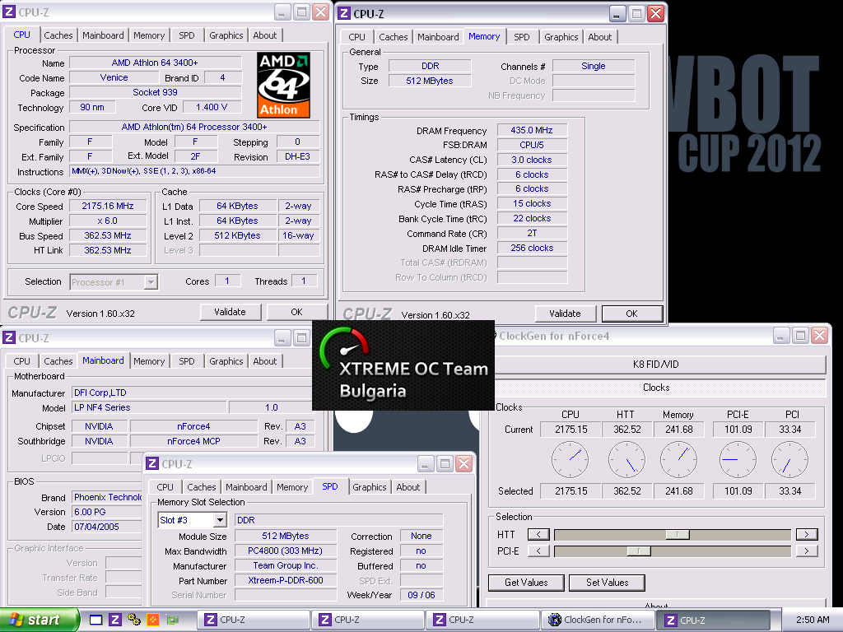Click Show Desktop quick launch icon

95,620
